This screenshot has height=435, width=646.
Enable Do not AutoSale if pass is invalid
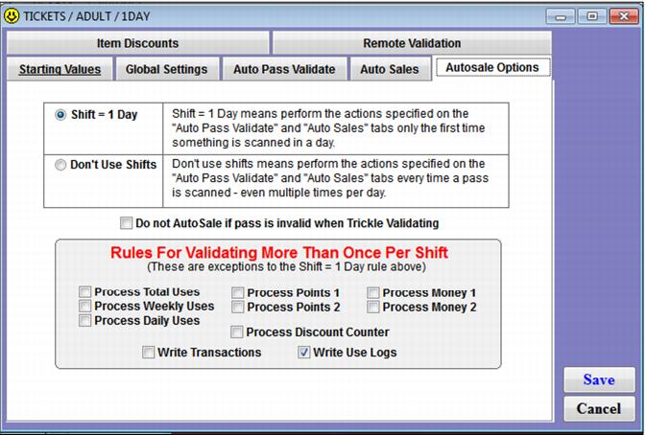point(126,223)
